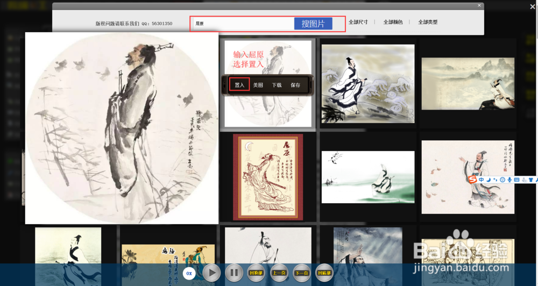Image resolution: width=538 pixels, height=286 pixels.
Task: Select the yellow 离骚 calligraphy thumbnail
Action: tap(168, 265)
